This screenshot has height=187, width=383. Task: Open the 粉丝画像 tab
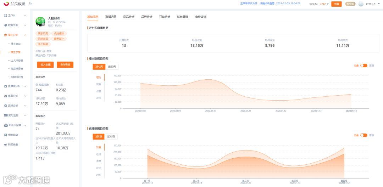click(x=183, y=17)
